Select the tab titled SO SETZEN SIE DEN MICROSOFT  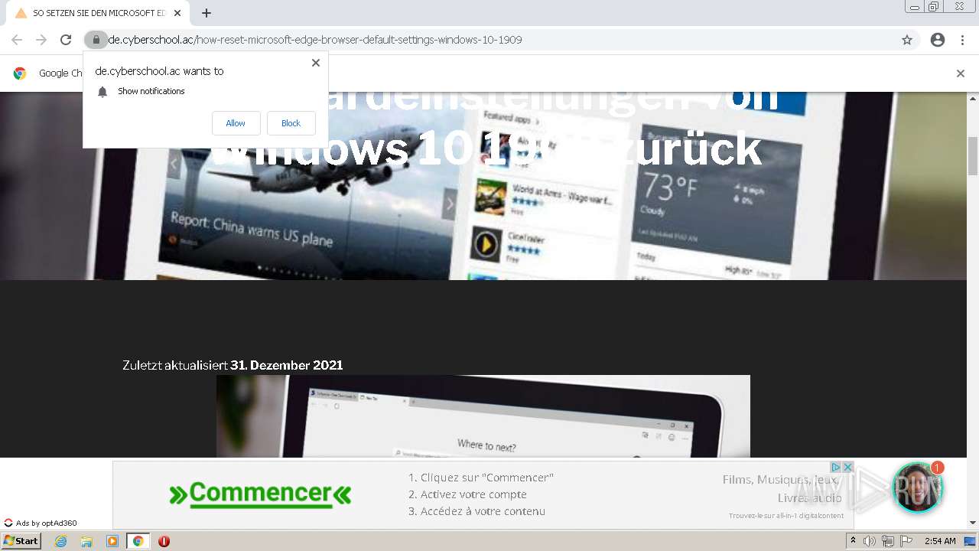tap(98, 13)
